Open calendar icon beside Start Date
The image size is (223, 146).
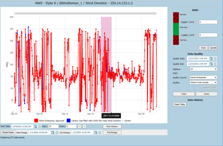35,126
